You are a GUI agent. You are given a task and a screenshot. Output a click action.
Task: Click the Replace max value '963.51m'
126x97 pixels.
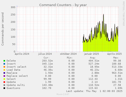117,73
